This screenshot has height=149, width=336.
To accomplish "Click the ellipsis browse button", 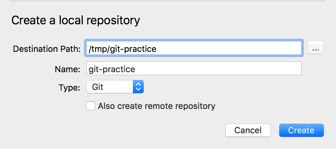I will coord(316,49).
